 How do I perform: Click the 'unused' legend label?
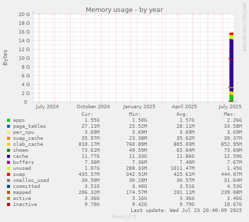tap(22, 168)
